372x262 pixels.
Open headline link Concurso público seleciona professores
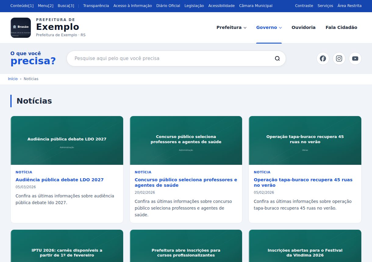(x=186, y=182)
